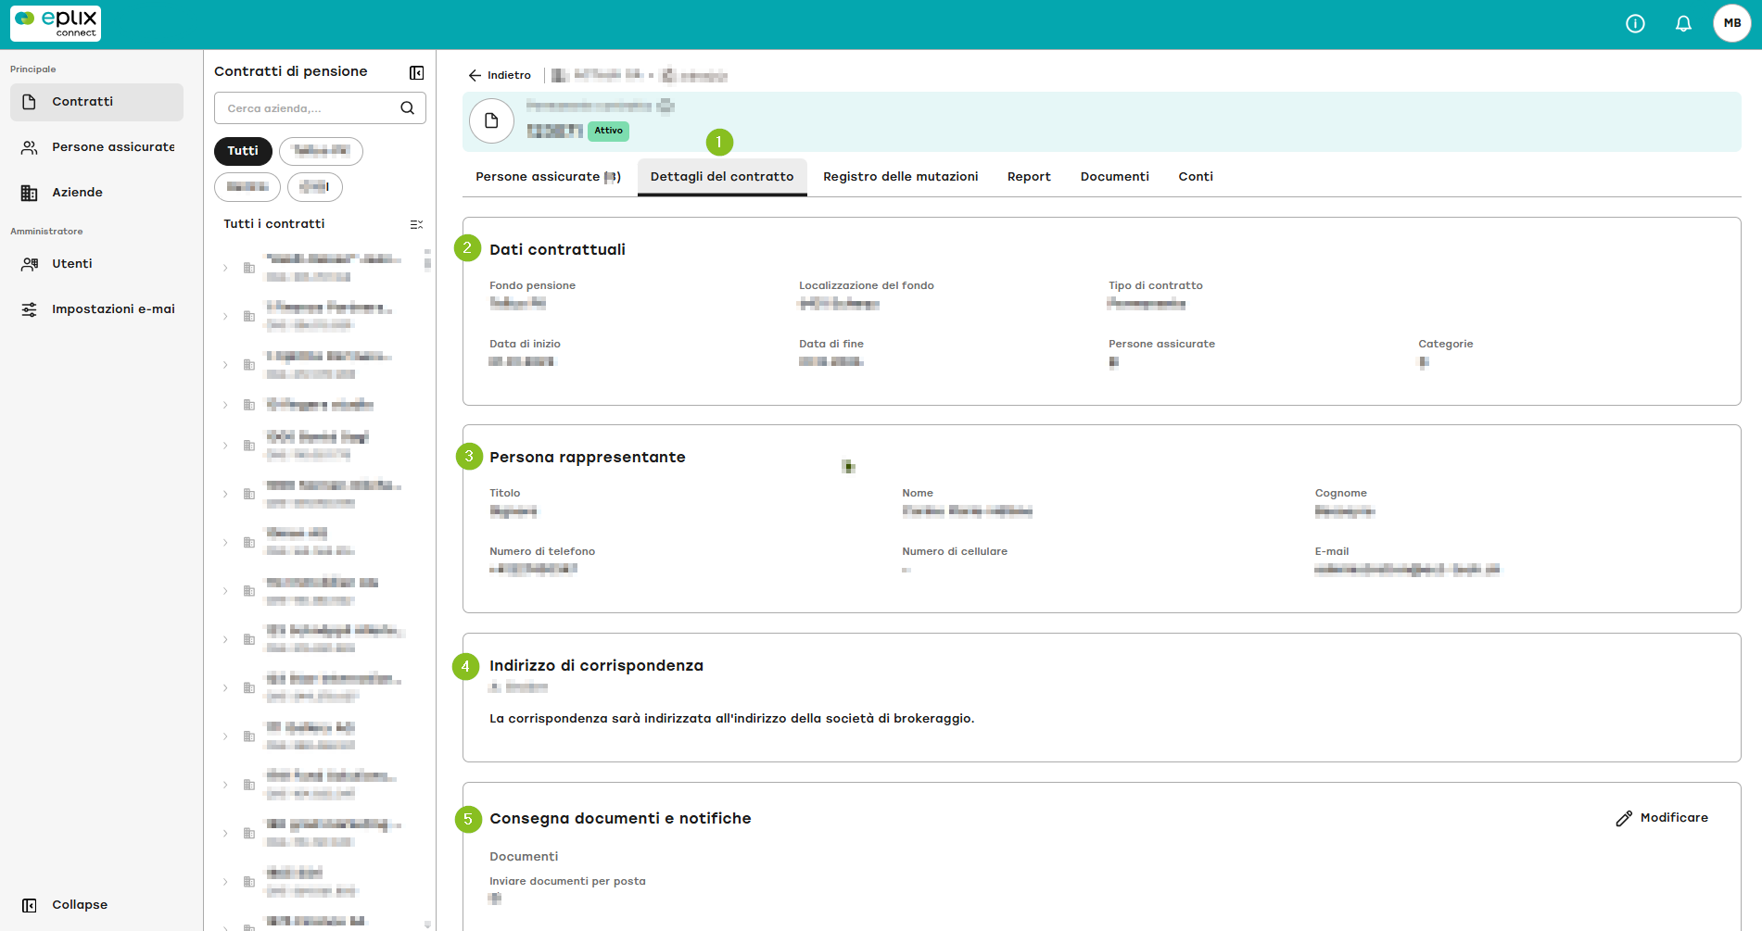Click the Tutti i contratti list heading
The height and width of the screenshot is (931, 1762).
pos(274,224)
